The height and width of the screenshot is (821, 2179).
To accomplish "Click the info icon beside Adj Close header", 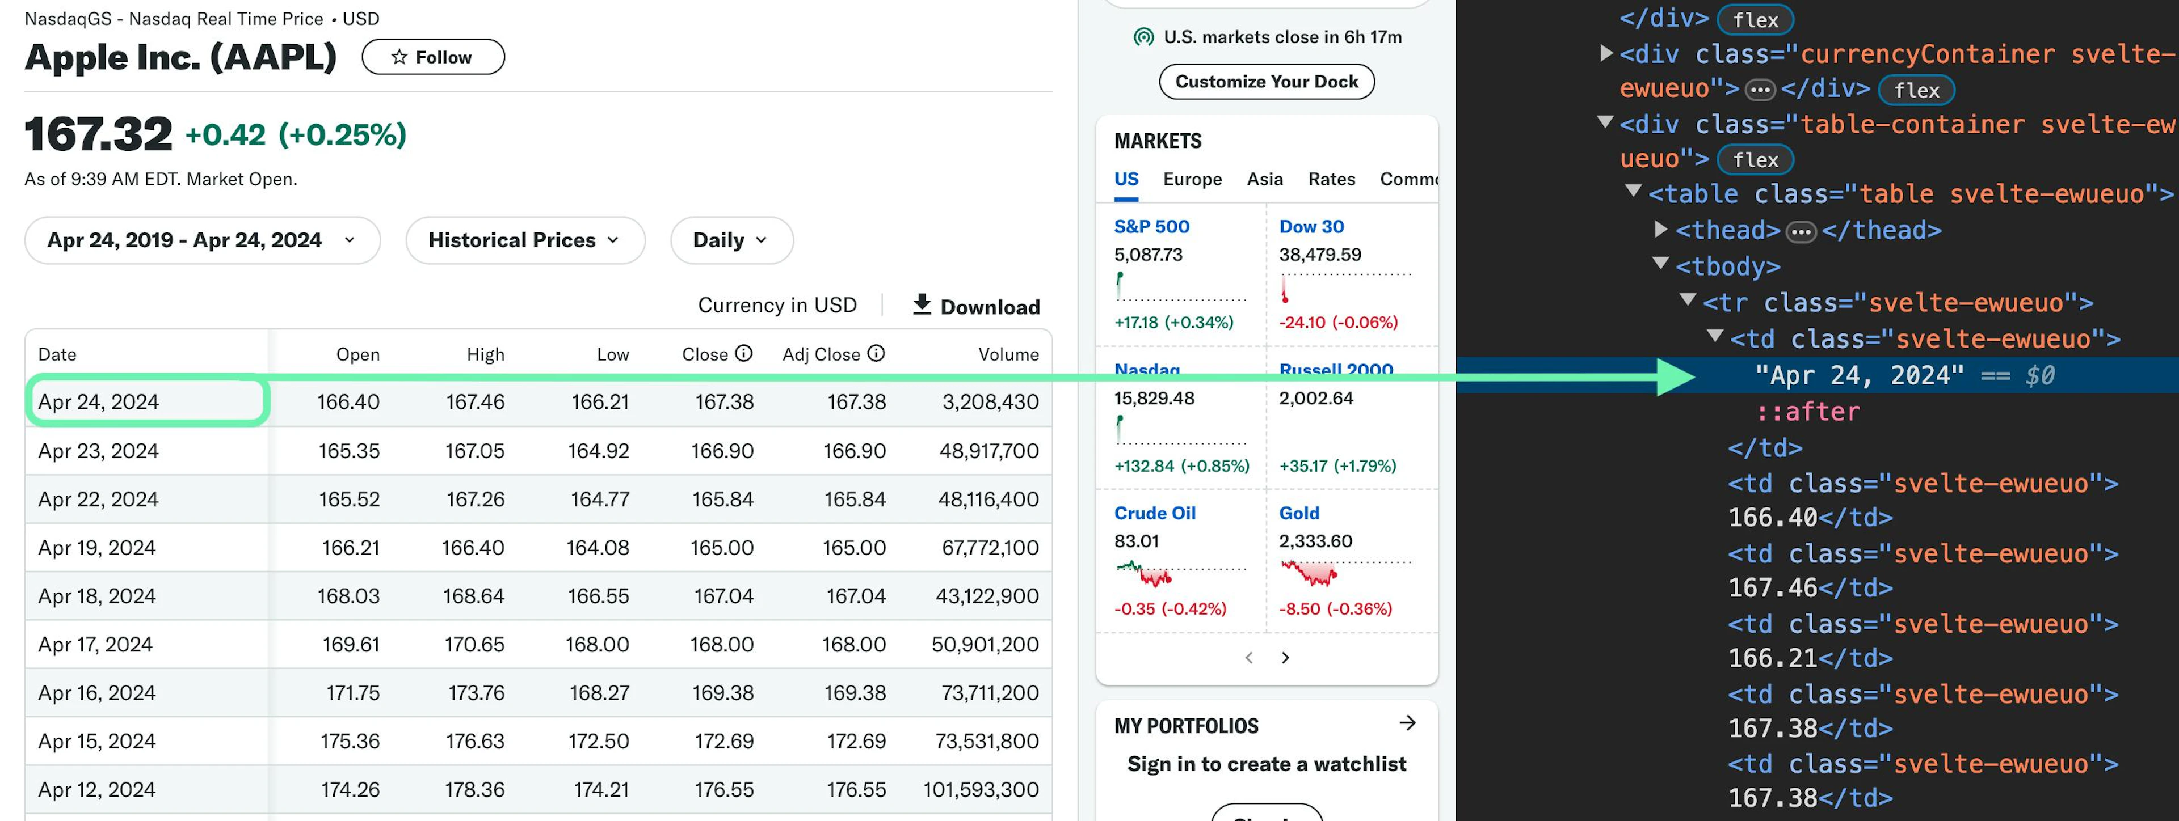I will (x=876, y=353).
